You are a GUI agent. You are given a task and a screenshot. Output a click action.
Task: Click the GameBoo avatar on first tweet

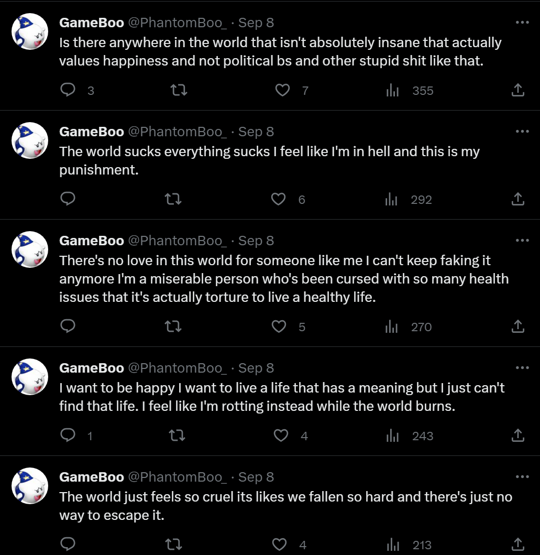[30, 31]
